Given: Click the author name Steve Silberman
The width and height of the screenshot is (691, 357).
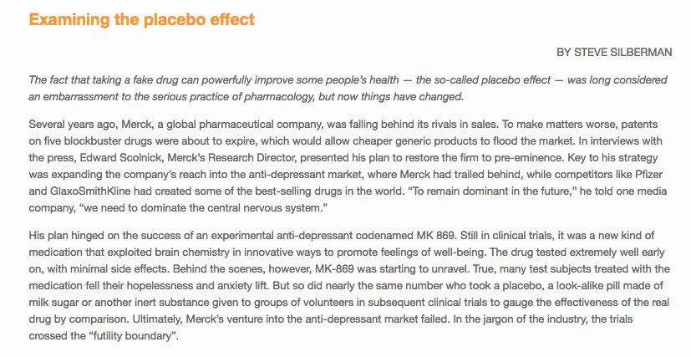Looking at the screenshot, I should pos(622,53).
